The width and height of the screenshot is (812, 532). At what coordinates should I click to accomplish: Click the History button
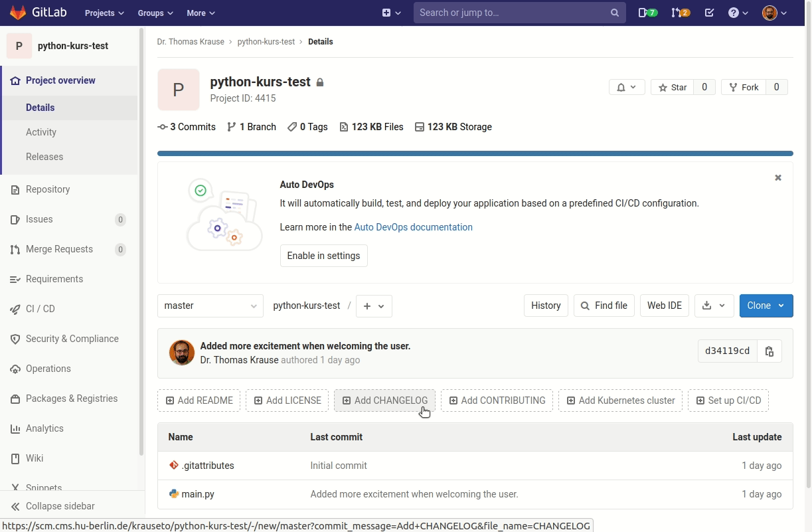point(546,306)
